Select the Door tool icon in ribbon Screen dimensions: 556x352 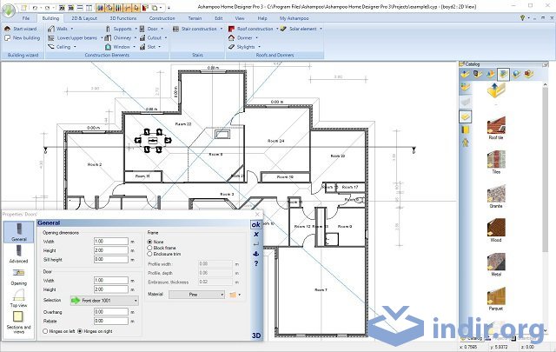pyautogui.click(x=142, y=29)
